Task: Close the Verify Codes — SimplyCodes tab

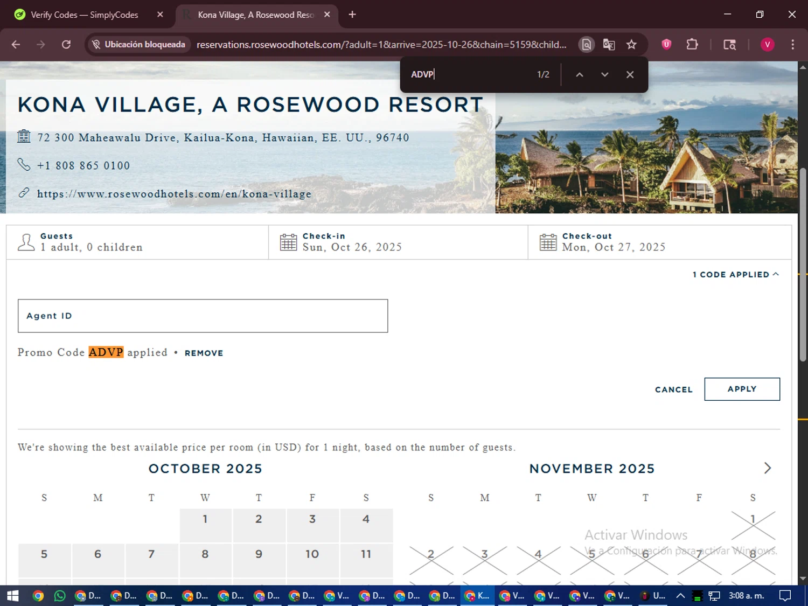Action: (160, 15)
